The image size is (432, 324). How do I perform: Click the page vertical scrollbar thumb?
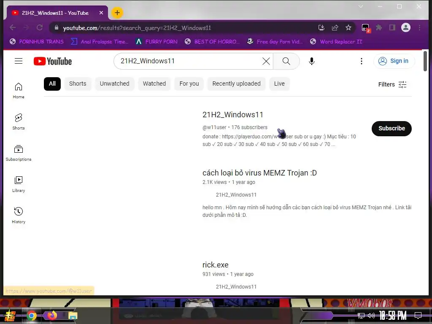(x=425, y=61)
